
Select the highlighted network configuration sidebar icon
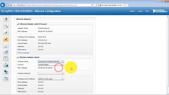[6, 39]
